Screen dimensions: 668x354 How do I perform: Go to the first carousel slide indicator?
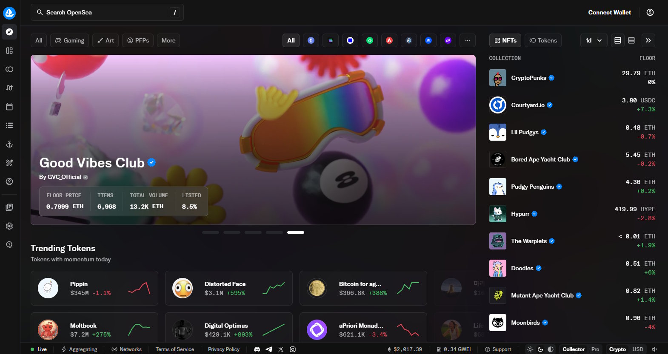(x=211, y=232)
